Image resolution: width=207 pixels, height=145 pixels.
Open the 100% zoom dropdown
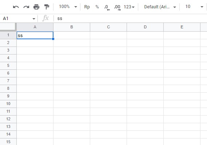68,7
